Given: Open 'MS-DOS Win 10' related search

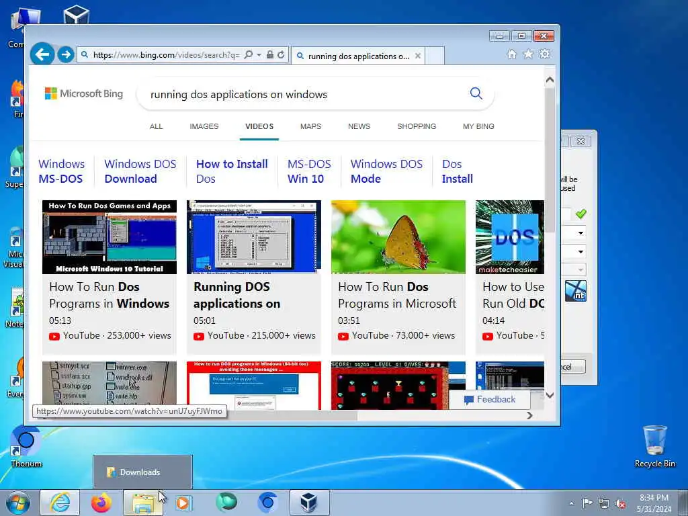Looking at the screenshot, I should click(x=309, y=171).
